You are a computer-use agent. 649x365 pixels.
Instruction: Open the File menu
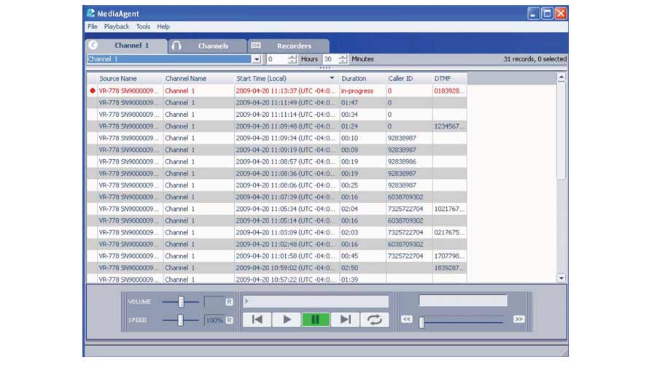tap(93, 26)
